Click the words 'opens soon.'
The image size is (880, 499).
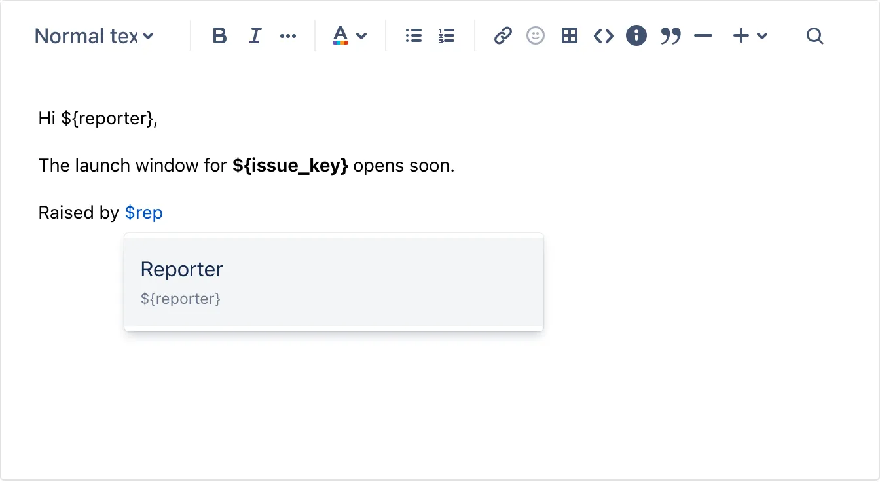click(404, 166)
